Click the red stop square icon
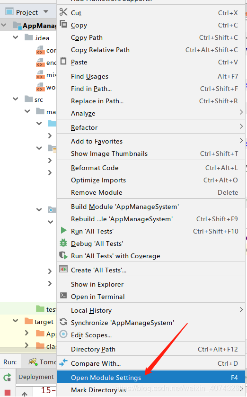Viewport: 247px width, 397px height. pos(8,393)
